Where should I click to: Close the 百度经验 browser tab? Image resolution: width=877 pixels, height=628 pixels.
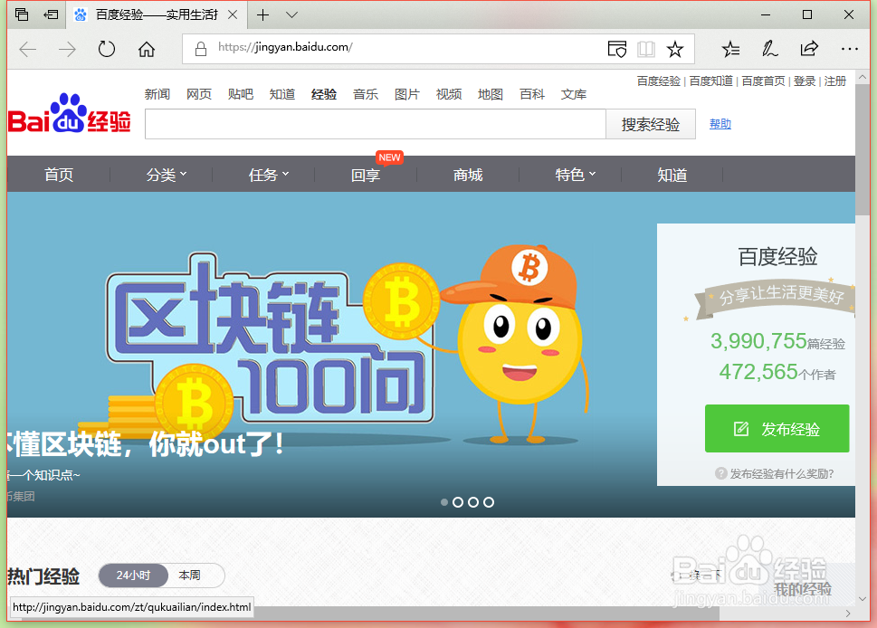pos(233,15)
